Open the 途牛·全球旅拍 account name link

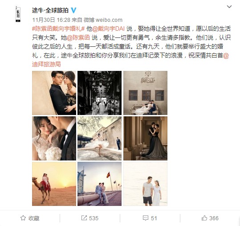pos(50,10)
